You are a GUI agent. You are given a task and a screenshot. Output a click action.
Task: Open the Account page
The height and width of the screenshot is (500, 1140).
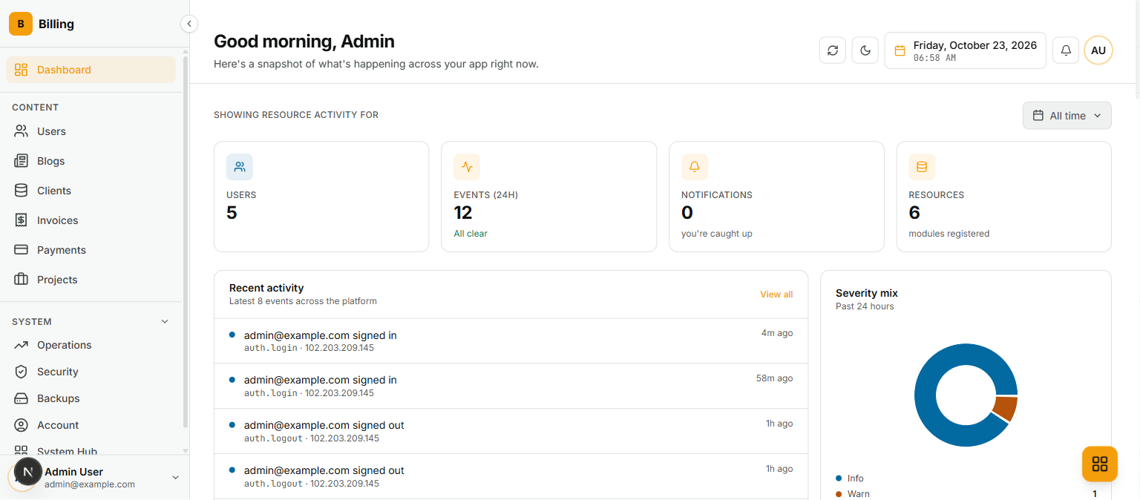click(x=91, y=425)
